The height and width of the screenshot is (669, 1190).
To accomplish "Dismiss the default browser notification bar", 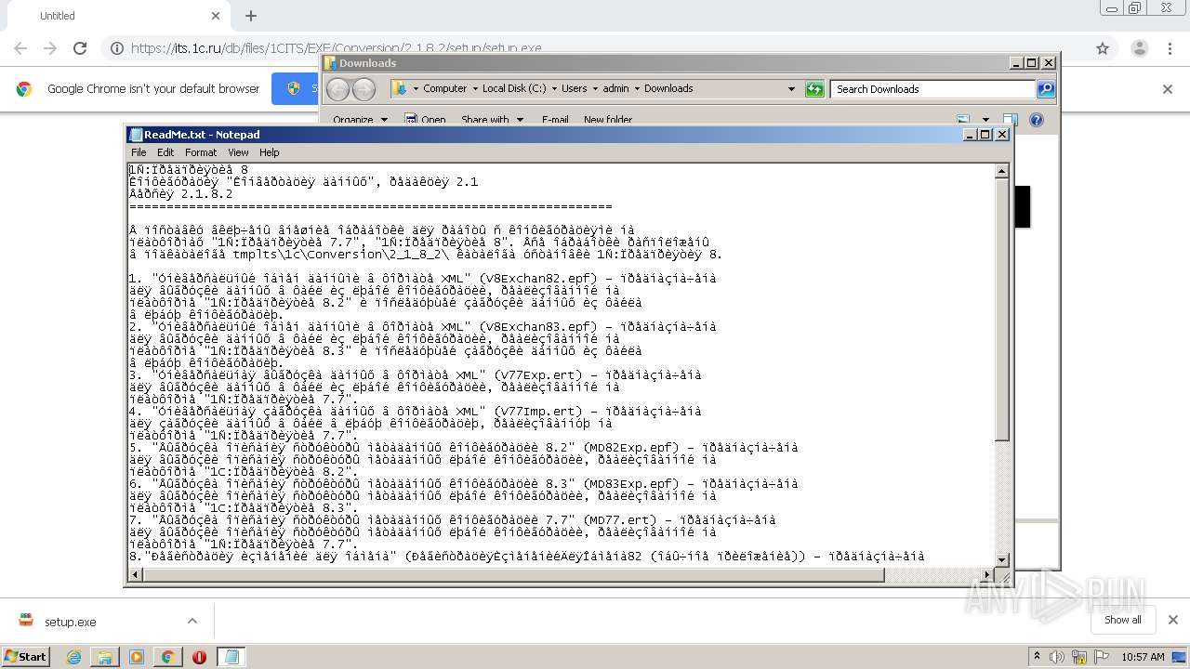I will point(1168,89).
